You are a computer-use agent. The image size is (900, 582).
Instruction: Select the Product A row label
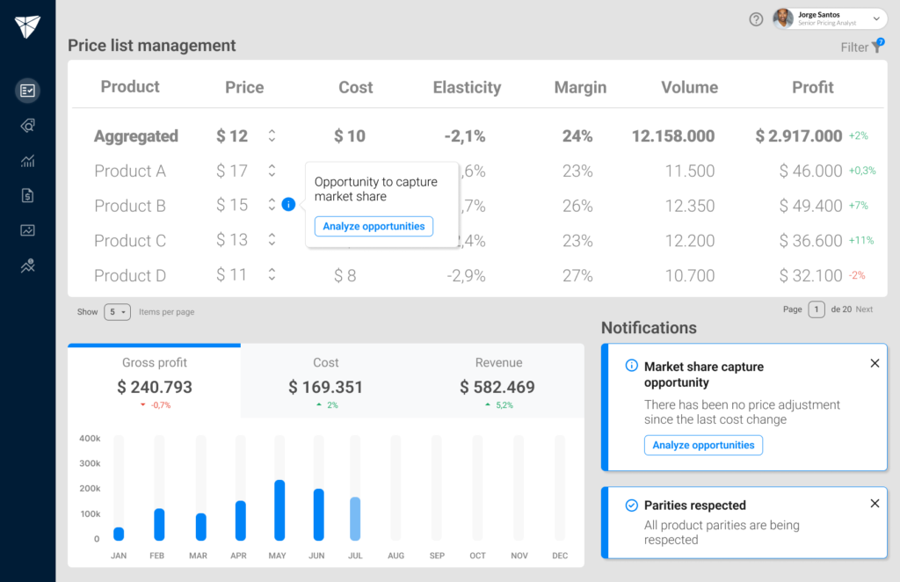pyautogui.click(x=130, y=171)
